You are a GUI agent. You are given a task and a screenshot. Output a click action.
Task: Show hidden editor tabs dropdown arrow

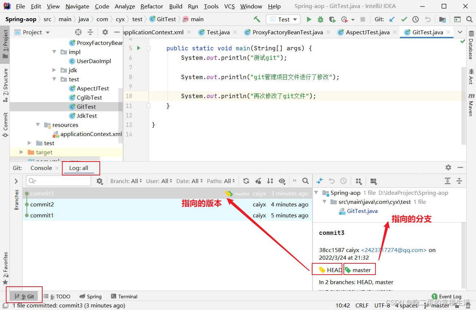pos(460,32)
